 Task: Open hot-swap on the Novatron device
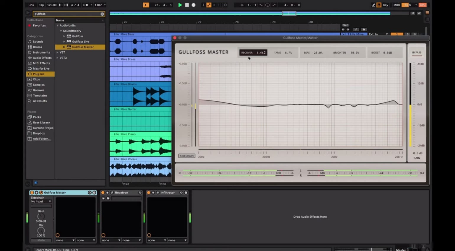pos(140,192)
